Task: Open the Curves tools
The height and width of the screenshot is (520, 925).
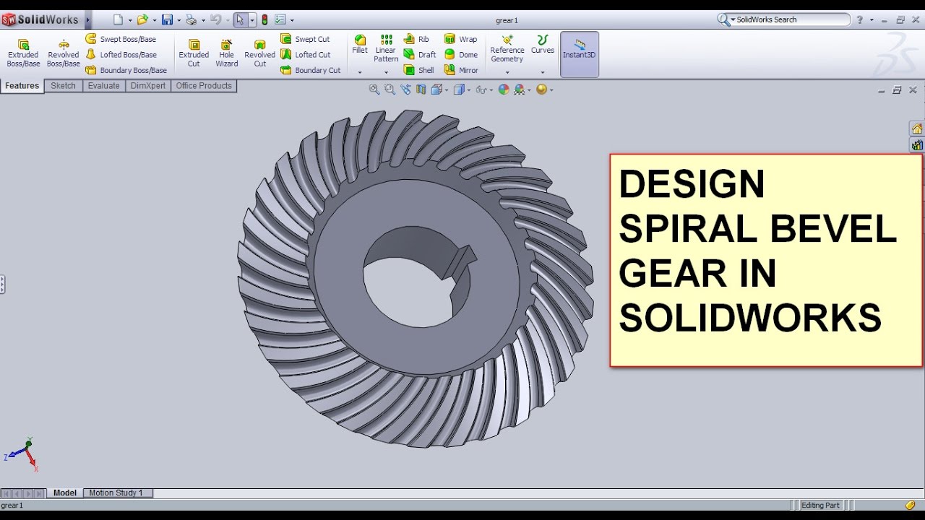Action: tap(543, 44)
